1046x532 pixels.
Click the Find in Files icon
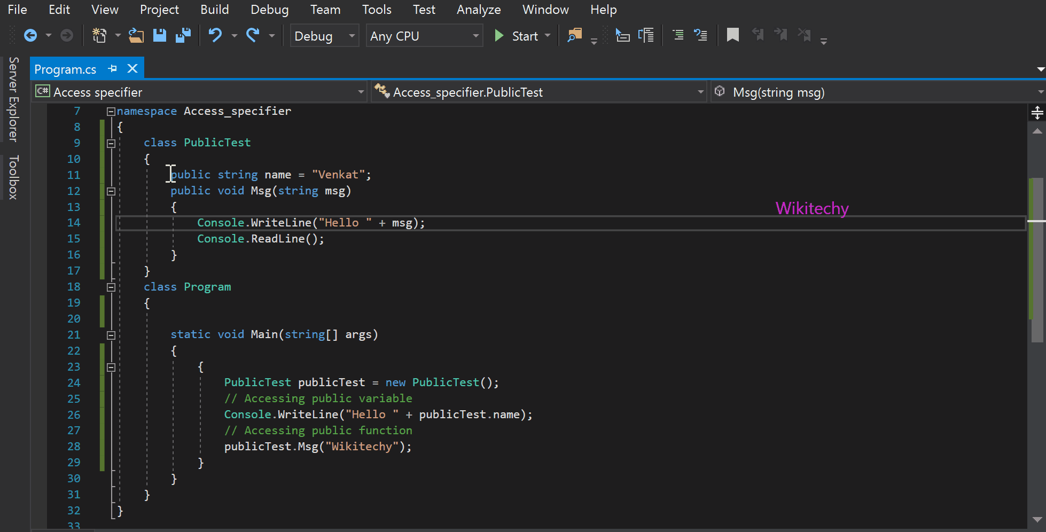(574, 36)
